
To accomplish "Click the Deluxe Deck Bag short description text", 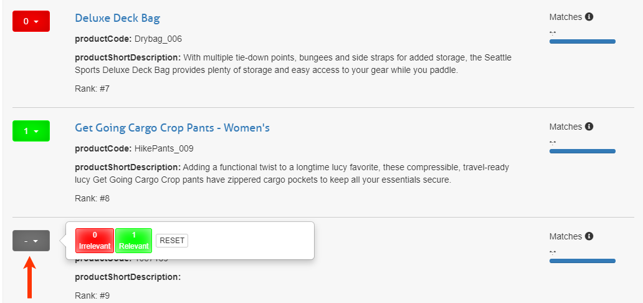I will (293, 64).
